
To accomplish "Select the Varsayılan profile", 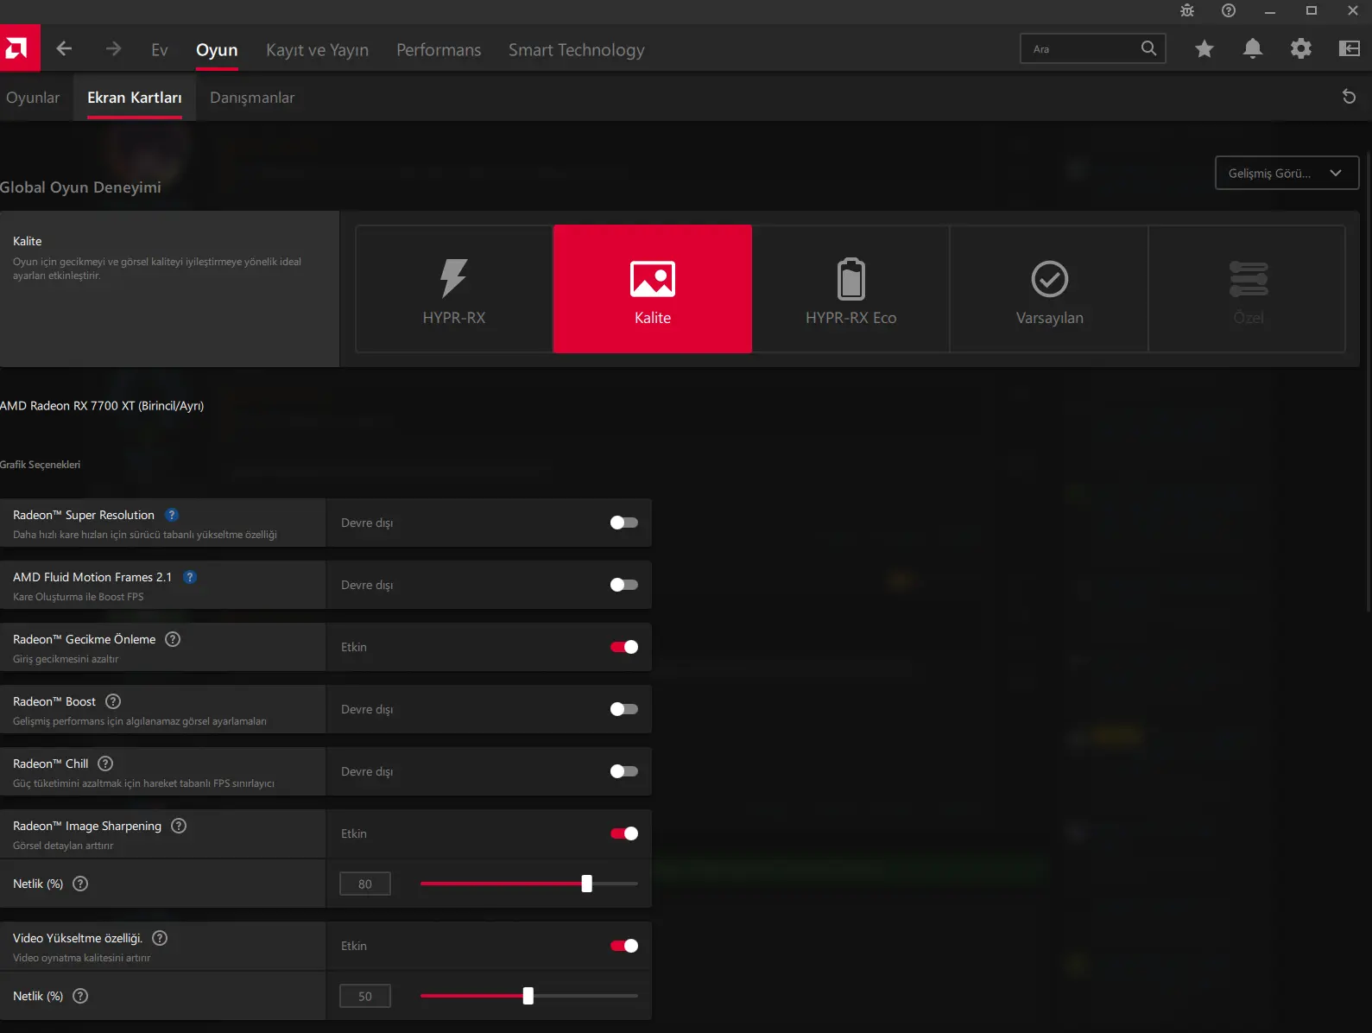I will coord(1050,288).
